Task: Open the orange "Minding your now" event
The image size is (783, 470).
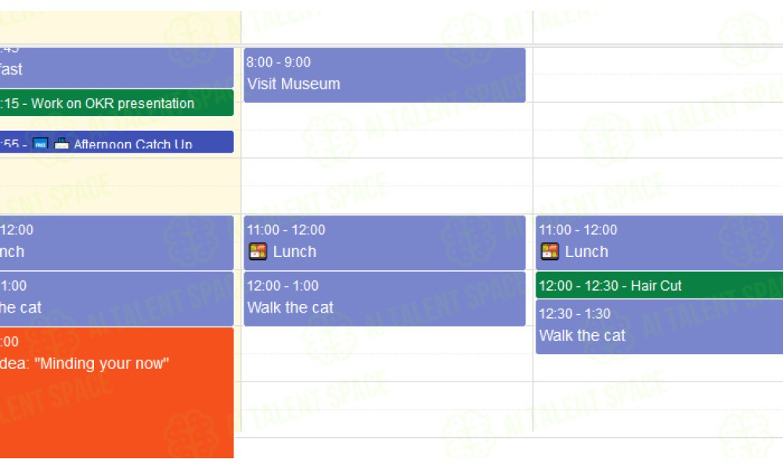Action: tap(117, 392)
